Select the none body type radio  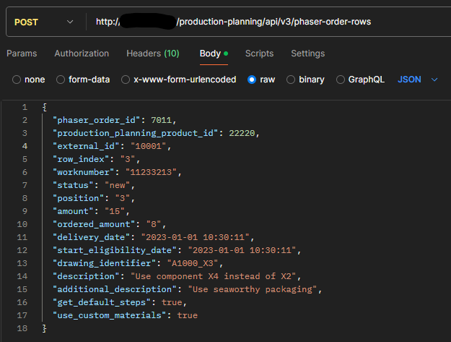coord(17,80)
